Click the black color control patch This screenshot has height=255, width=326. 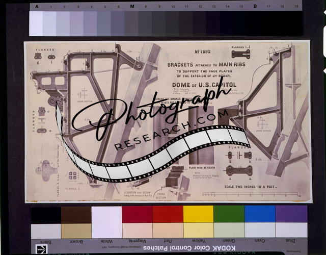coord(46,214)
